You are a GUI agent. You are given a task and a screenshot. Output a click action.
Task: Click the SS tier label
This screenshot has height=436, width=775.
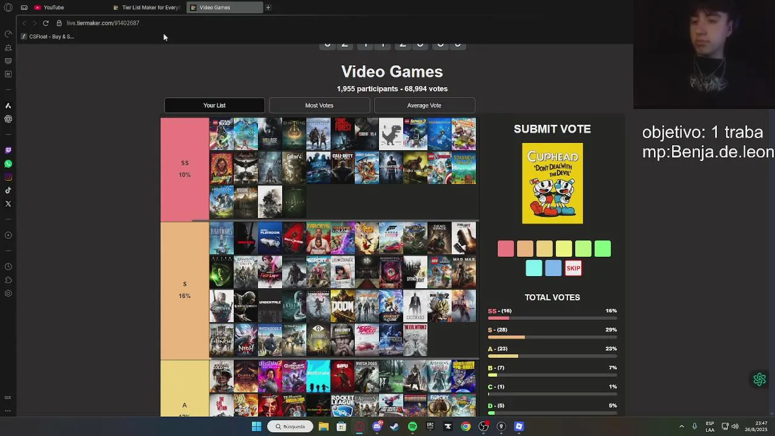185,169
